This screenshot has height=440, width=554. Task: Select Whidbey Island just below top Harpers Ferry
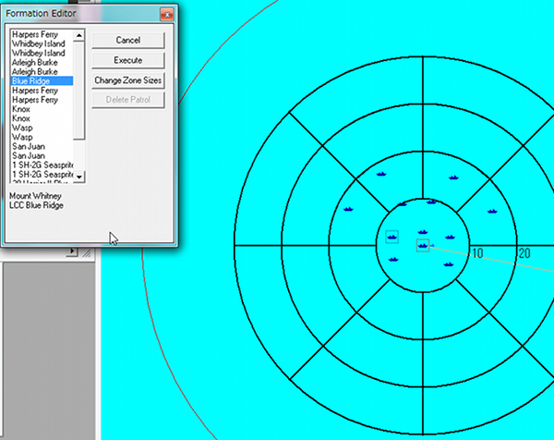42,43
